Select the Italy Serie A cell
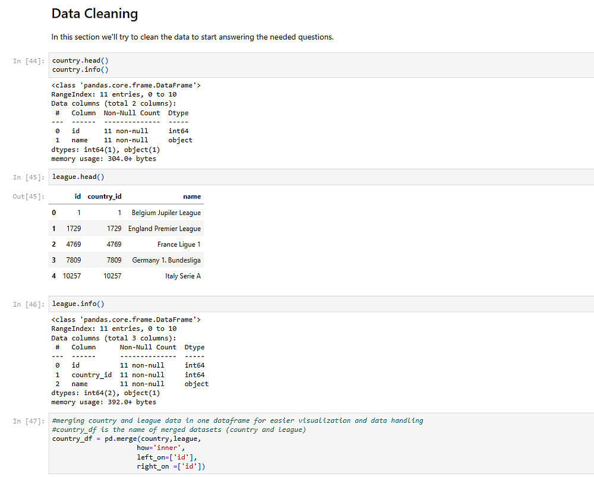The width and height of the screenshot is (594, 477). pyautogui.click(x=183, y=276)
